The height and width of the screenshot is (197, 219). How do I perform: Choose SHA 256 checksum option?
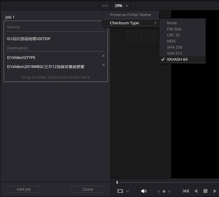(x=182, y=47)
